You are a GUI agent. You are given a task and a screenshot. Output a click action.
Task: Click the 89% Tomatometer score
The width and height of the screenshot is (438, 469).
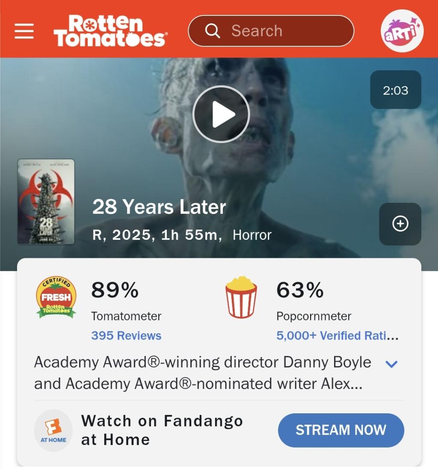click(x=115, y=290)
